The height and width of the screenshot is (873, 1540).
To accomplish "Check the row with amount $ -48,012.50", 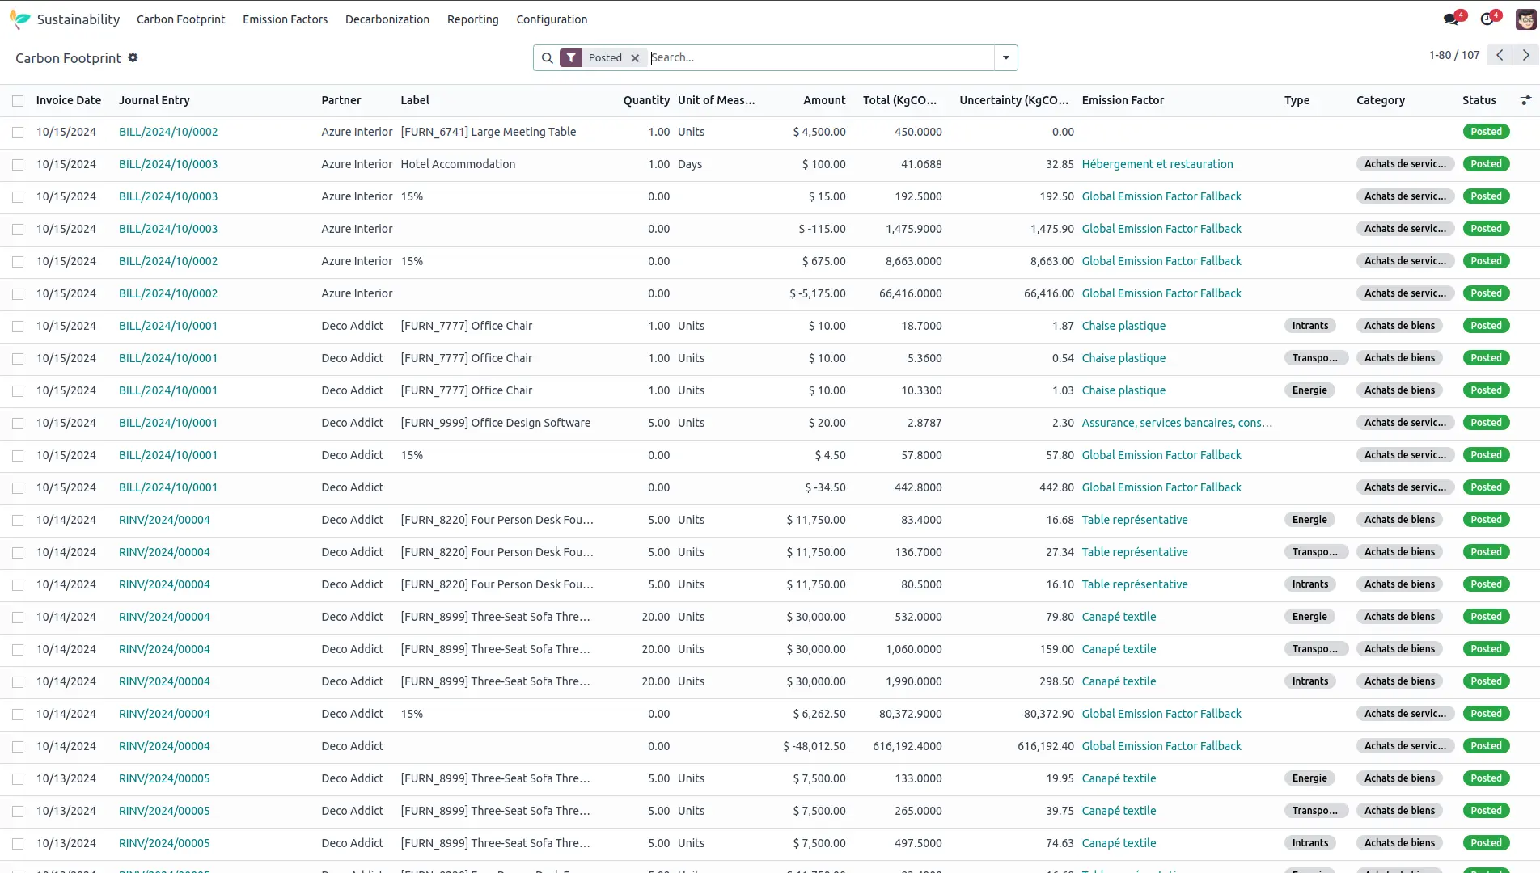I will [x=18, y=747].
